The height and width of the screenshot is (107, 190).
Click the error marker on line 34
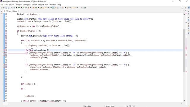point(4,65)
